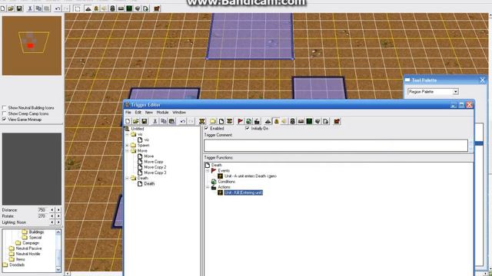The height and width of the screenshot is (276, 492).
Task: Click Undo icon in Trigger Editor toolbar
Action: (x=183, y=121)
